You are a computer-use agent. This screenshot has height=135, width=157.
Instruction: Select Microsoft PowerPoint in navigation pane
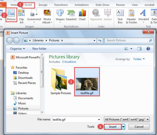[25, 57]
